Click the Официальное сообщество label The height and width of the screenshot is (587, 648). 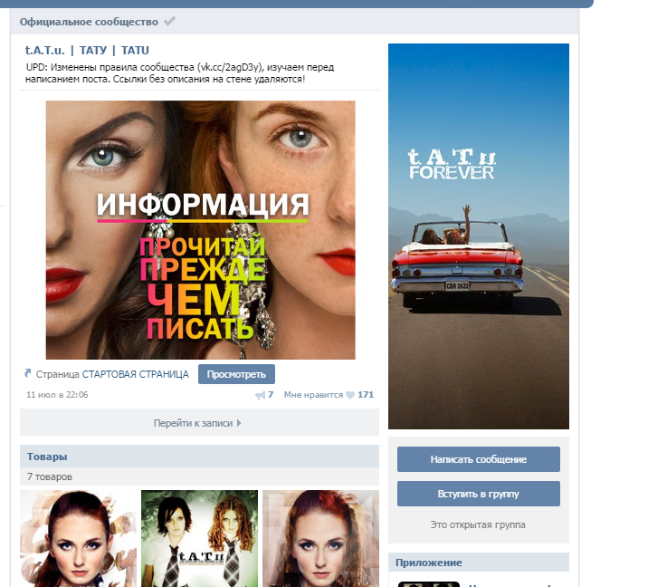tap(89, 22)
